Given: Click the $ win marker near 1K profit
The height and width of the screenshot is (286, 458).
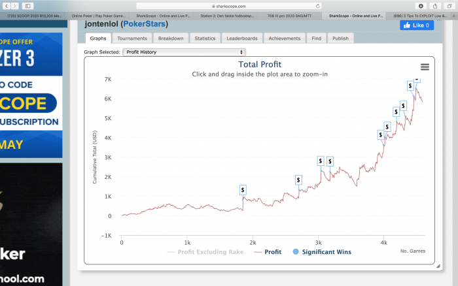Looking at the screenshot, I should [x=243, y=190].
